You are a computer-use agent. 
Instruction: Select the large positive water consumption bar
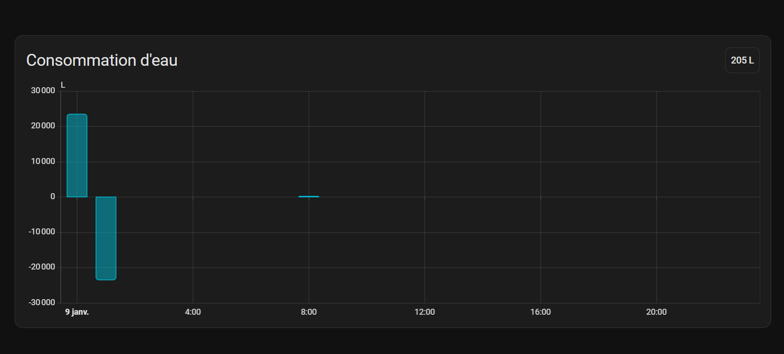click(77, 155)
